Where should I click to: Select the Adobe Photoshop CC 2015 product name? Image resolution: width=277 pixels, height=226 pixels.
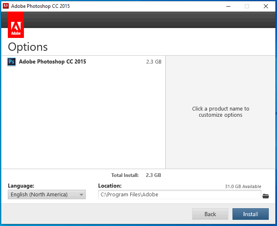tap(52, 62)
